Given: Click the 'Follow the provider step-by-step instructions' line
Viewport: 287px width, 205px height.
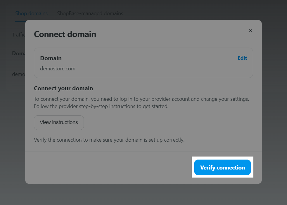Looking at the screenshot, I should 101,106.
